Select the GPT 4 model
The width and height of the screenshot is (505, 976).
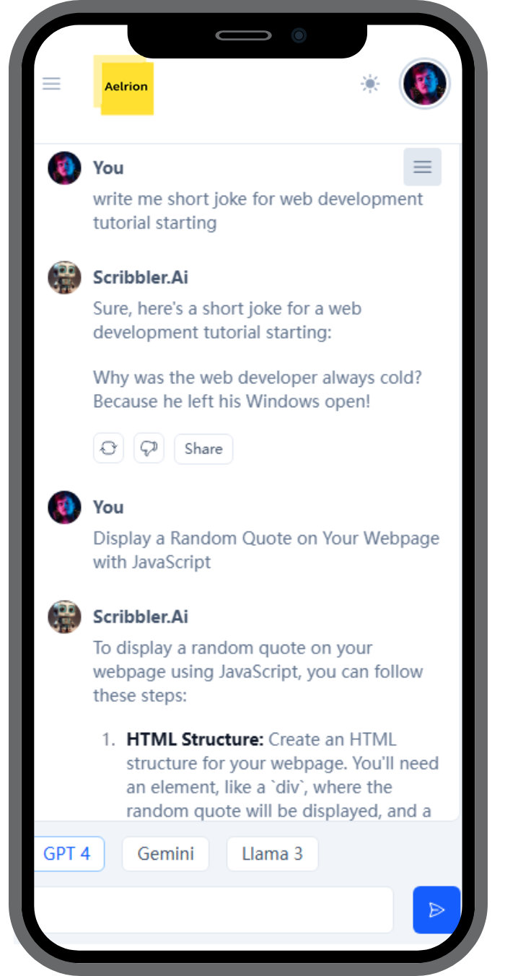[x=68, y=854]
